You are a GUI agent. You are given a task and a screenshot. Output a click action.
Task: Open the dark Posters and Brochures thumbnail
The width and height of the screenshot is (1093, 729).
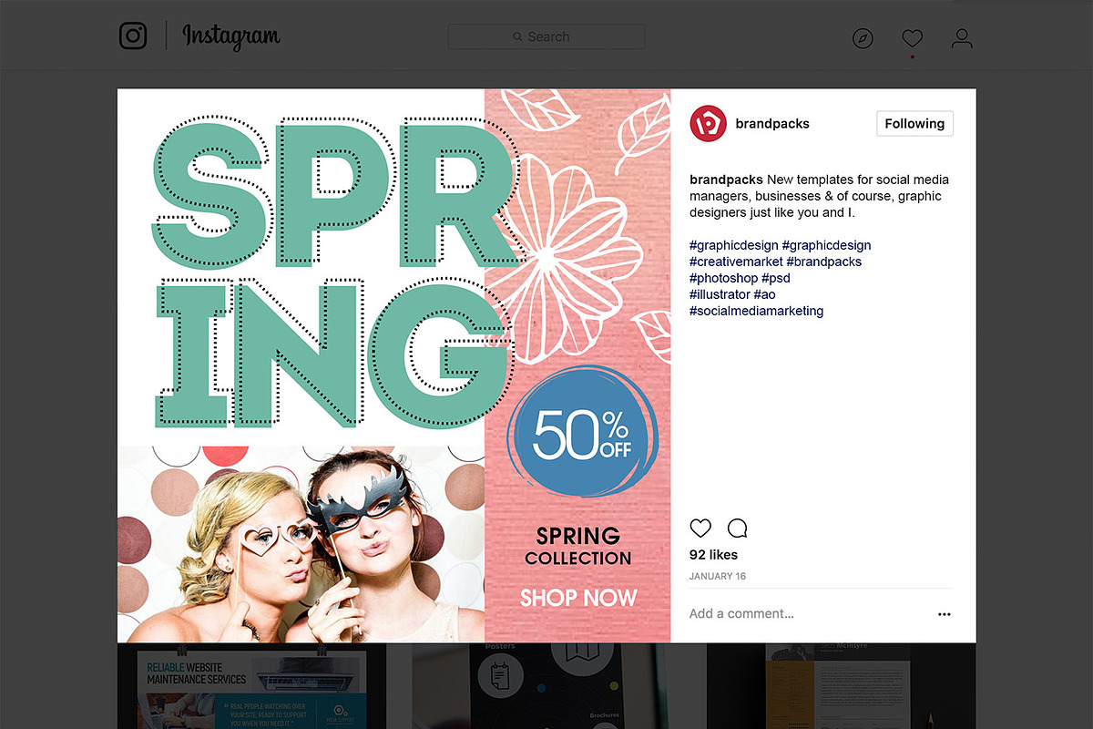[x=546, y=686]
